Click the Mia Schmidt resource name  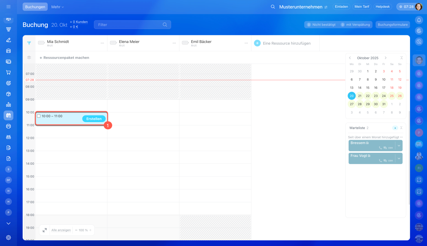[58, 42]
